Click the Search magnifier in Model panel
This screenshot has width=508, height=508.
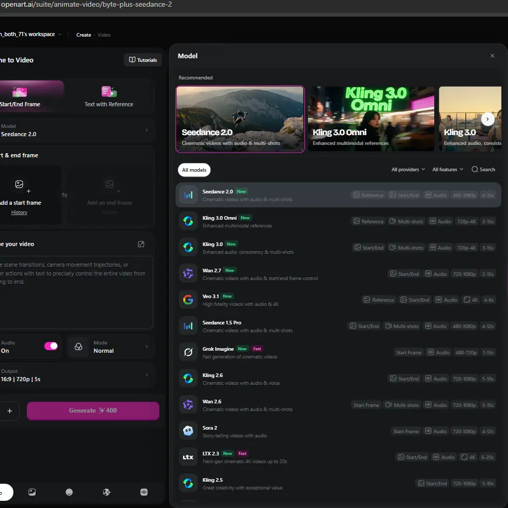point(474,170)
